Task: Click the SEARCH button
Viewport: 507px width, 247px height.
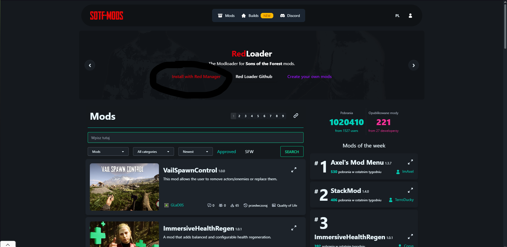Action: 292,151
